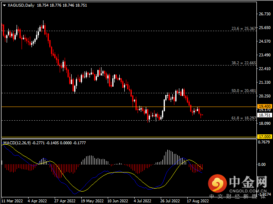
Task: Click the 26.730 price scale value
Action: (265, 14)
